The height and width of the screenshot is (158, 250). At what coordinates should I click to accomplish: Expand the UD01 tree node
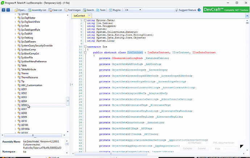tap(15, 89)
